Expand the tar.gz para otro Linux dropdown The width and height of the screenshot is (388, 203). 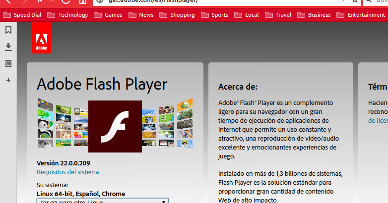103,201
